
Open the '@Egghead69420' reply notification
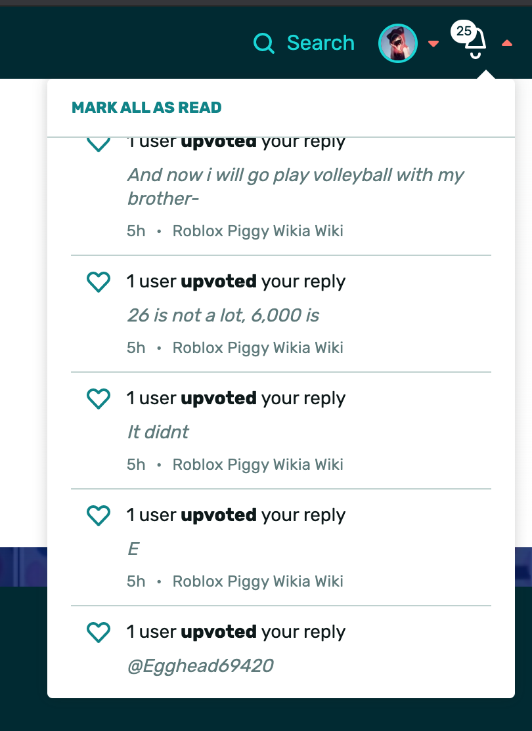click(200, 666)
